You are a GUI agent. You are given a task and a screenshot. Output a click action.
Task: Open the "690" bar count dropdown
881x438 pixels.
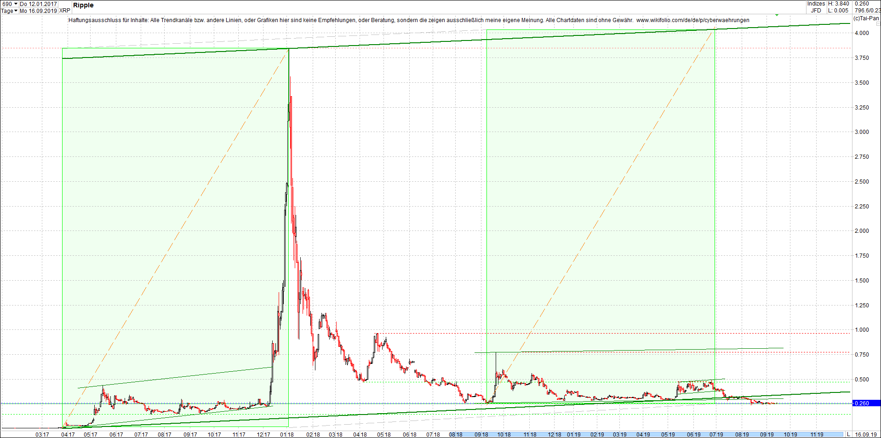point(9,3)
